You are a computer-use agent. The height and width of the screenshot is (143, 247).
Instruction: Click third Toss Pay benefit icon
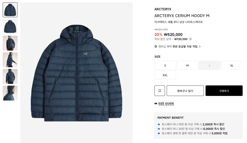click(159, 133)
